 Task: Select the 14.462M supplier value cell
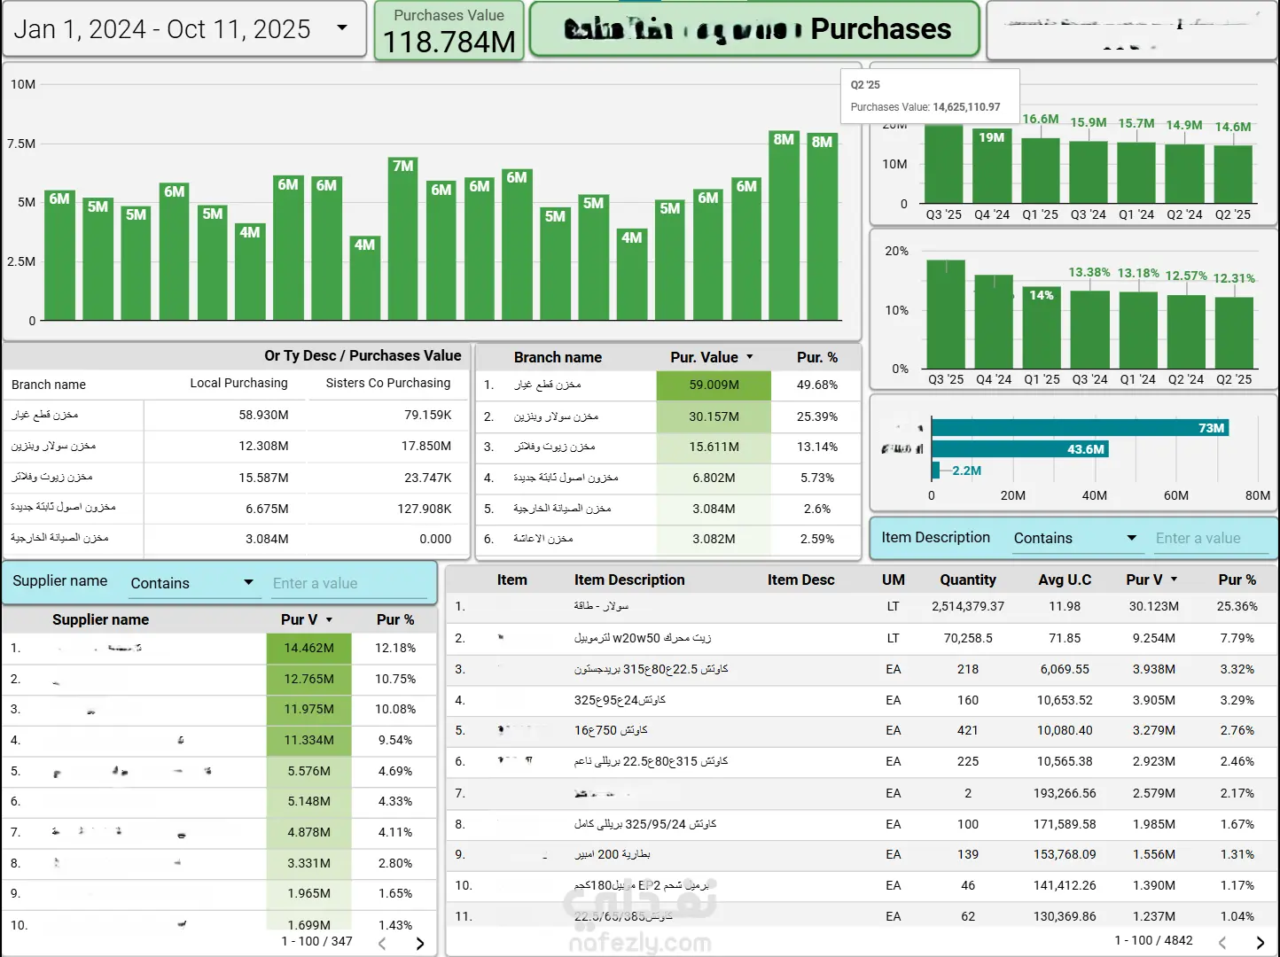(308, 649)
